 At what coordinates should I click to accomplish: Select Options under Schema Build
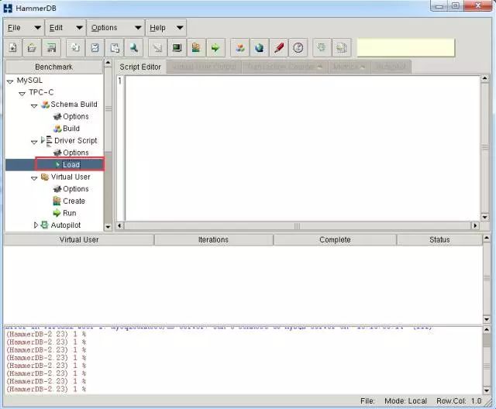point(76,117)
